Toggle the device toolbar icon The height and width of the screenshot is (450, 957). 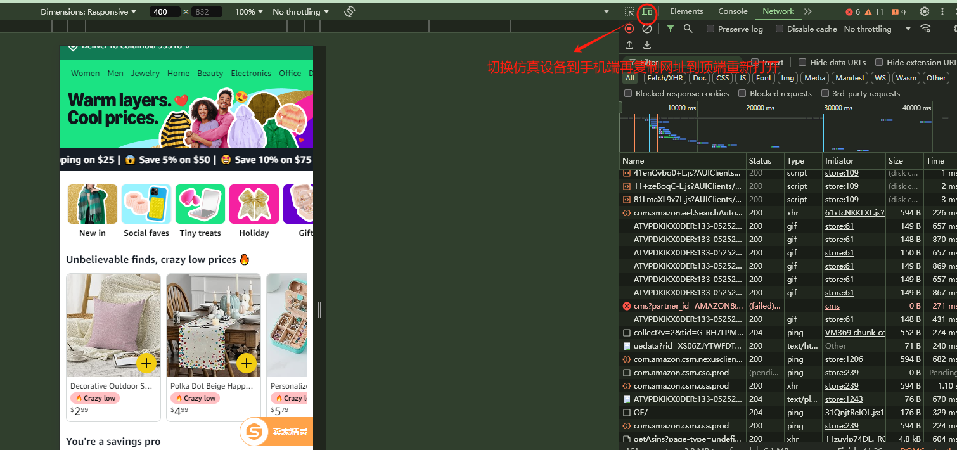point(647,11)
